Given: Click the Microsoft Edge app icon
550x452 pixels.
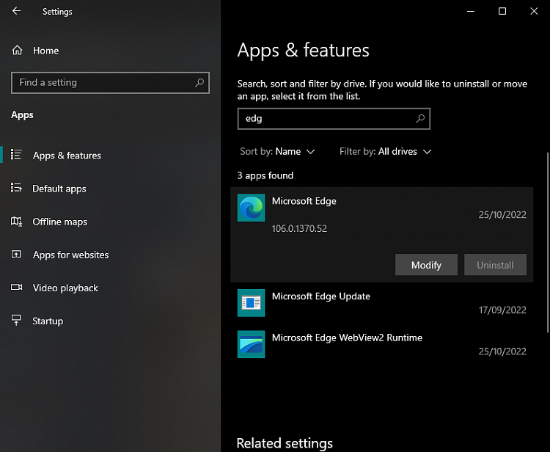Looking at the screenshot, I should coord(251,208).
